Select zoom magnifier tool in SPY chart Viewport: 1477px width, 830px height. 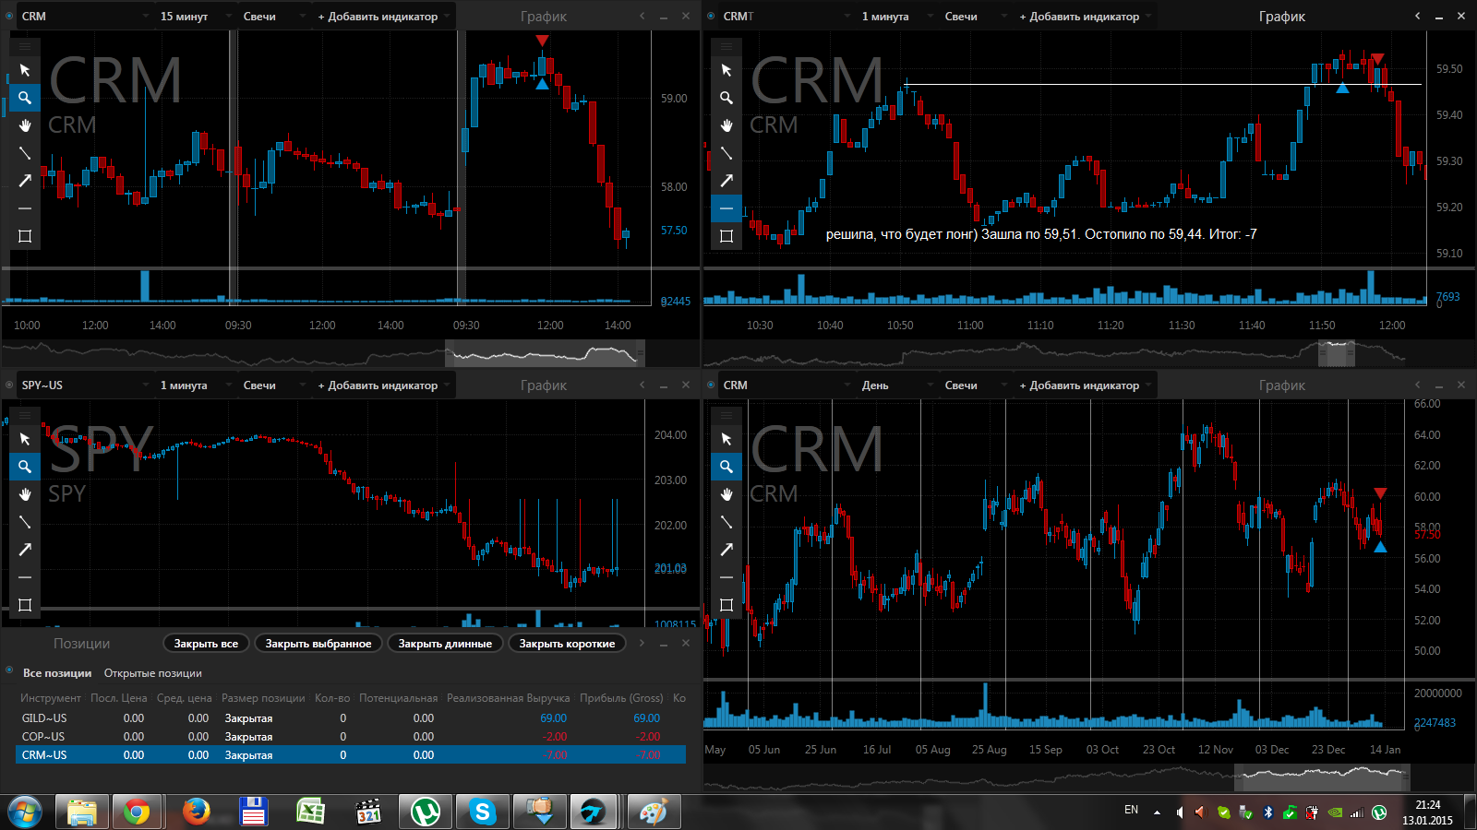pos(25,467)
